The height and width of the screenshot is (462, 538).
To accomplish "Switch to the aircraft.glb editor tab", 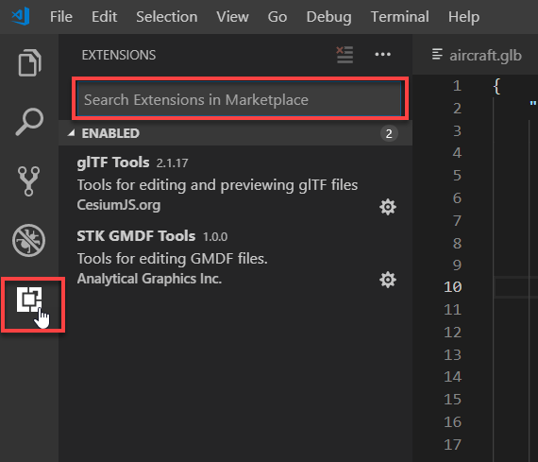I will click(x=477, y=55).
